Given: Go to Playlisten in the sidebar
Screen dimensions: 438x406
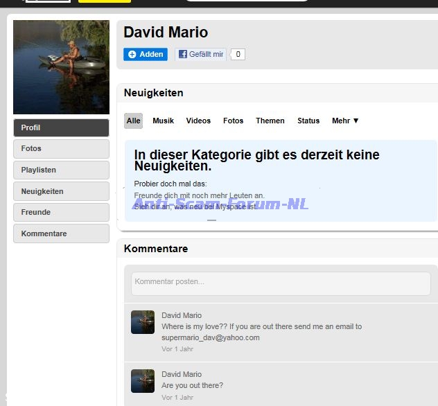Looking at the screenshot, I should [x=61, y=170].
